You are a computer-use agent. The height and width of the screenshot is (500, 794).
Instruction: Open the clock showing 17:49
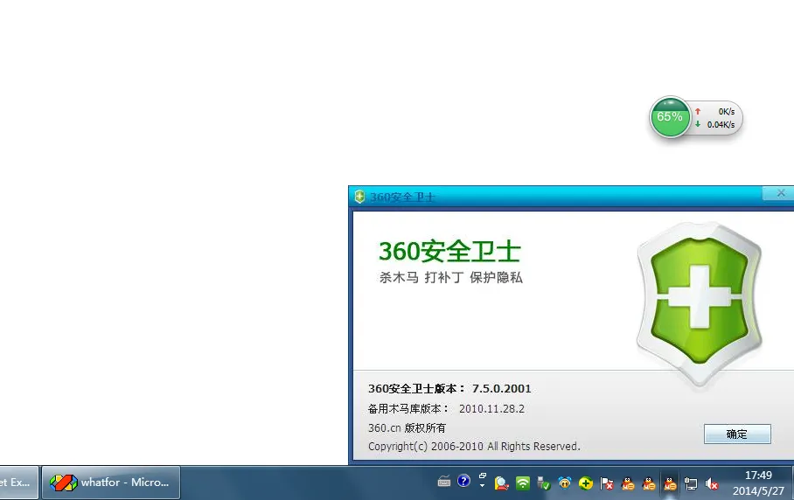click(758, 476)
